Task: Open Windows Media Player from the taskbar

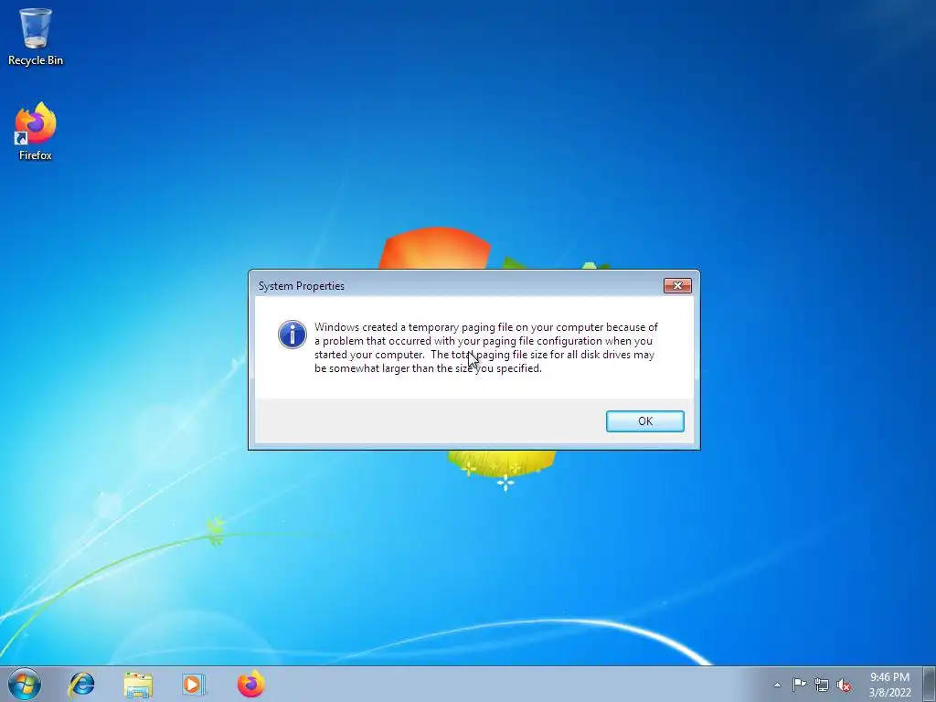Action: pyautogui.click(x=194, y=684)
